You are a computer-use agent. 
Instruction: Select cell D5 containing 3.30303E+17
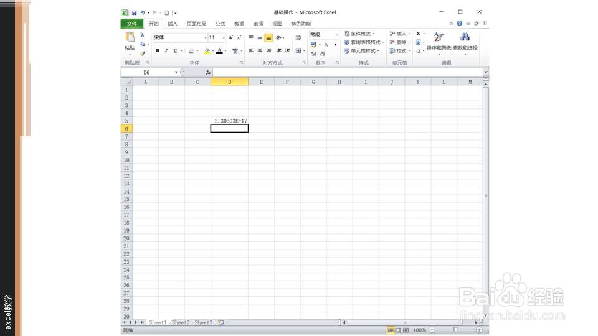[x=229, y=121]
